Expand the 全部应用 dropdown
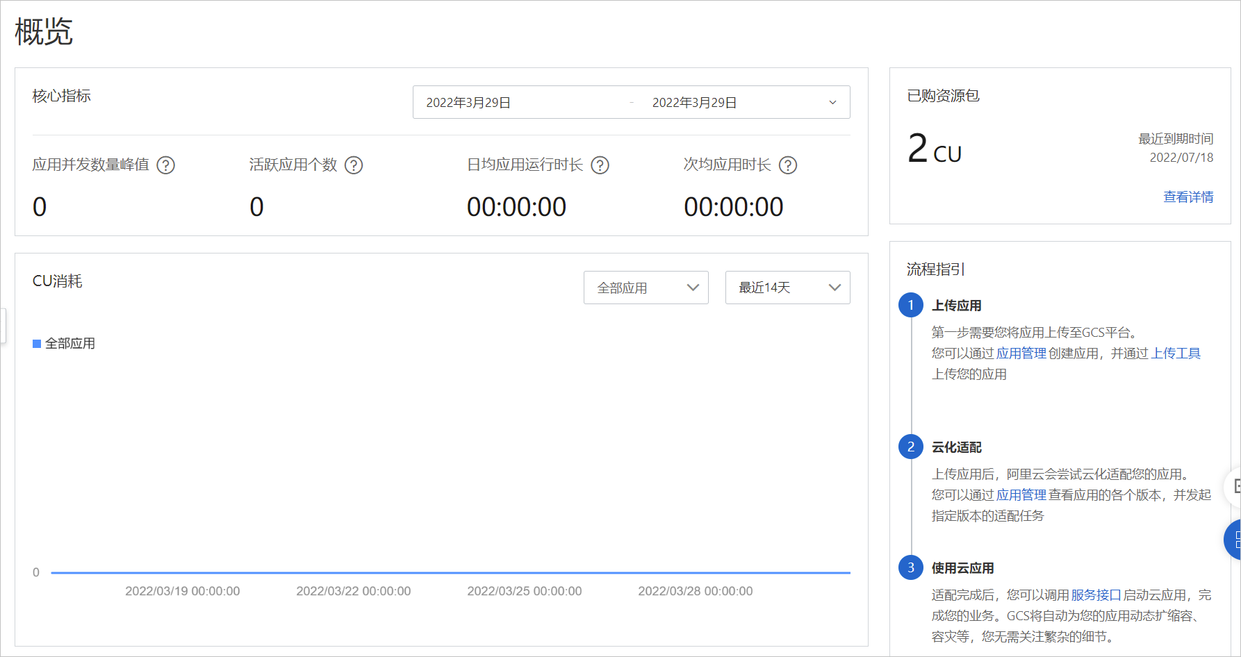The width and height of the screenshot is (1241, 657). [x=646, y=288]
